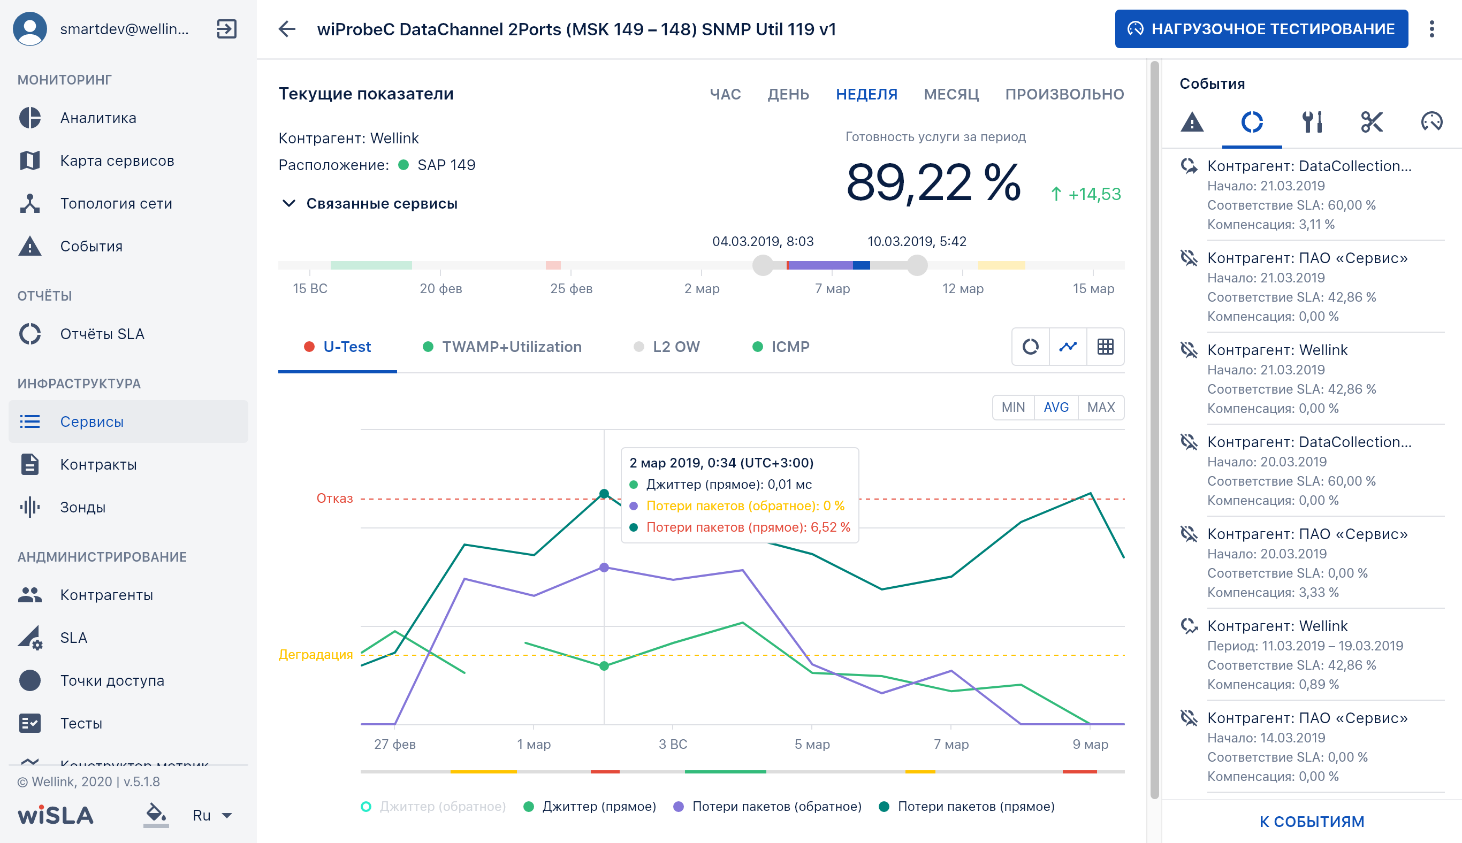The width and height of the screenshot is (1462, 843).
Task: Switch chart to table grid view
Action: pyautogui.click(x=1105, y=347)
